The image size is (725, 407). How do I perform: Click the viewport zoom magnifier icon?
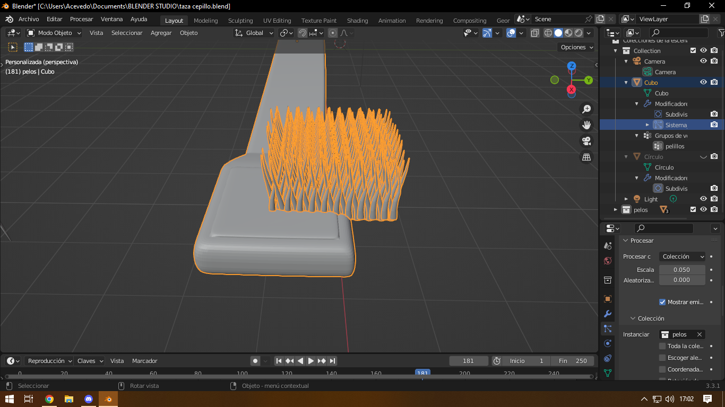(586, 109)
